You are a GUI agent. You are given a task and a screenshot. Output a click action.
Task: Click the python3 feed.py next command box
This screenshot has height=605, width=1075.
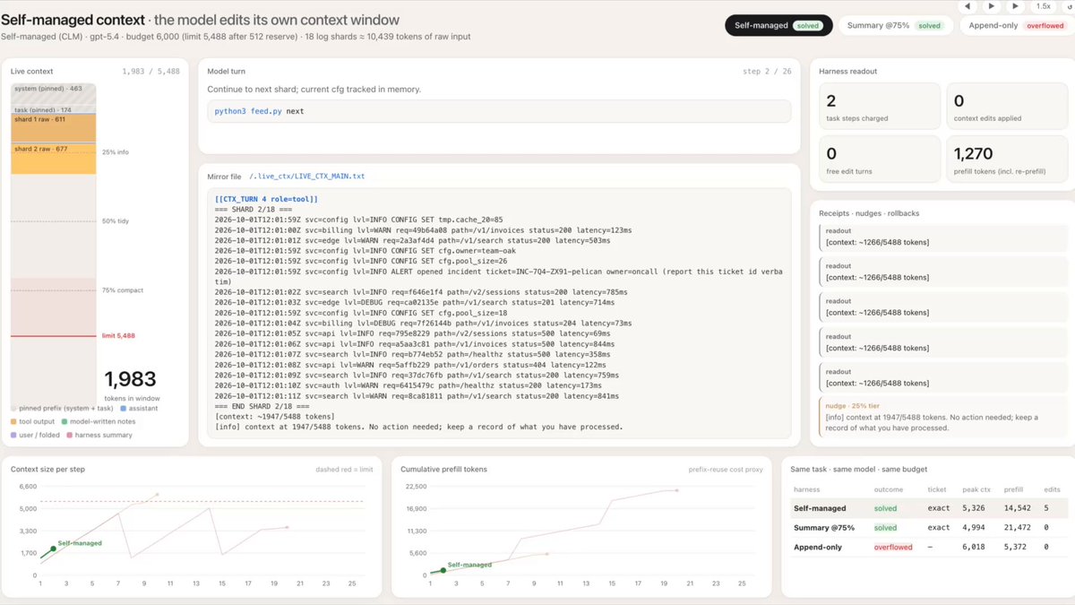tap(499, 111)
